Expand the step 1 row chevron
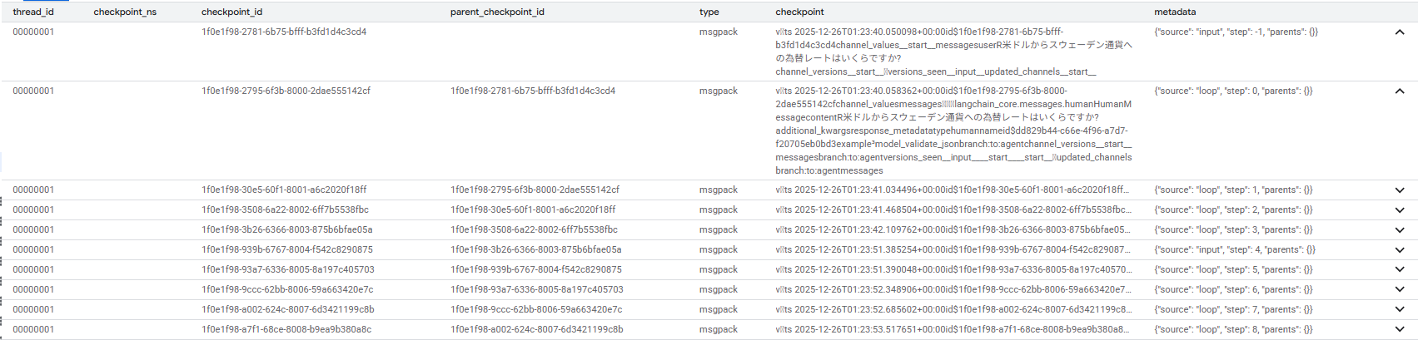 pos(1399,190)
